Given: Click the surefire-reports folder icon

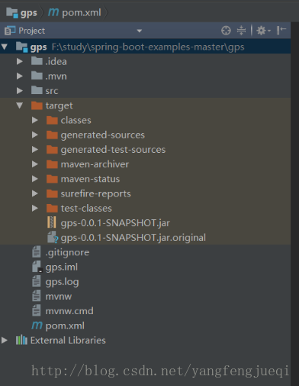Looking at the screenshot, I should tap(52, 193).
